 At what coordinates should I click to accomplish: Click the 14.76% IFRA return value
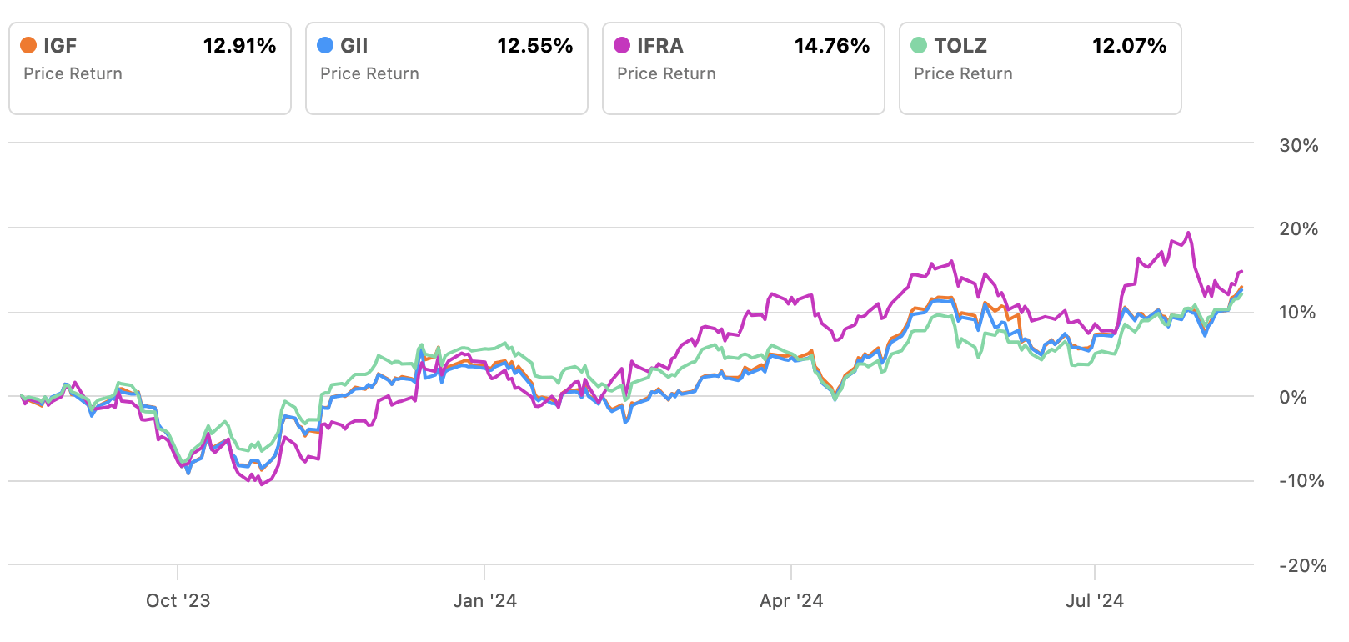(831, 46)
